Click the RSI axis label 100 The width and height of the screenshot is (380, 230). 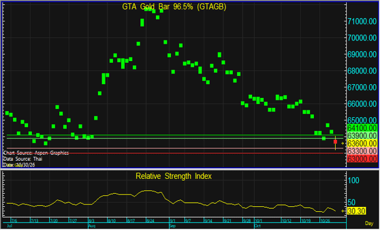coord(353,180)
